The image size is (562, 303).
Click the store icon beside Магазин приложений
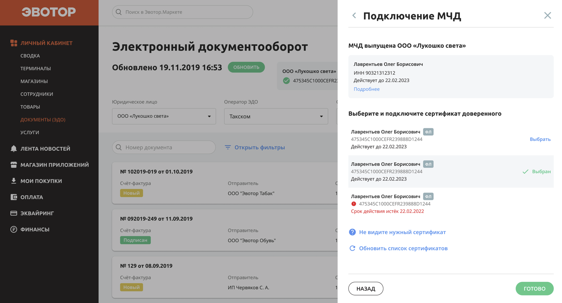(14, 165)
